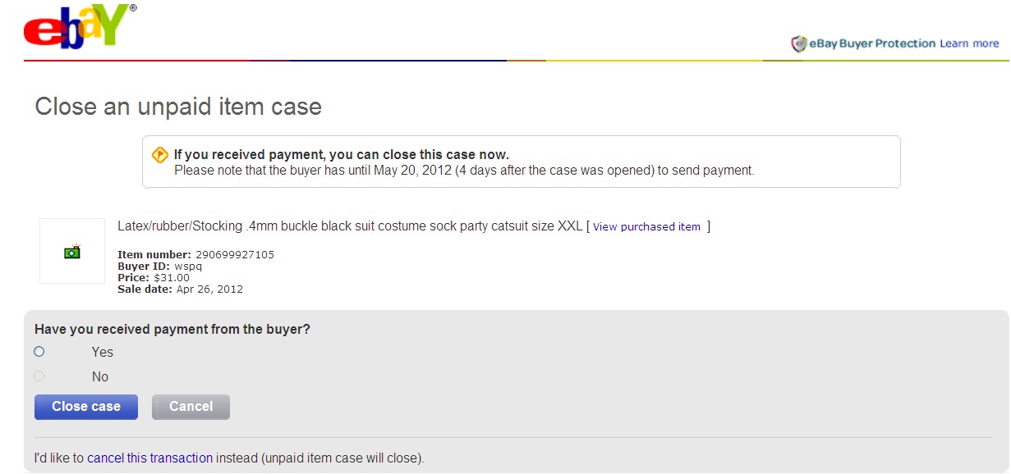Screen dimensions: 1011x474
Task: Select the No radio button
Action: [39, 376]
